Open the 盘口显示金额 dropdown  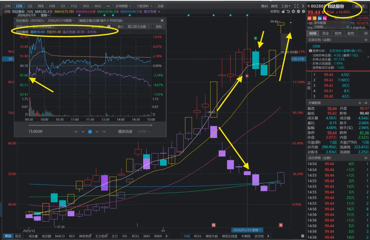pyautogui.click(x=138, y=27)
